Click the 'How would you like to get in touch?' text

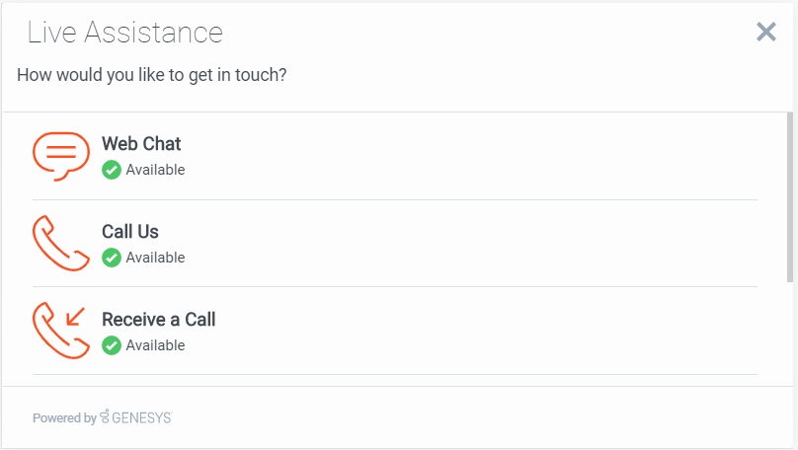(x=152, y=75)
